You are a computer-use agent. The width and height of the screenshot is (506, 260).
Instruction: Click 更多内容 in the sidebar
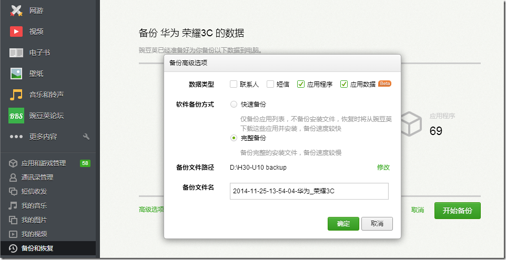[43, 137]
